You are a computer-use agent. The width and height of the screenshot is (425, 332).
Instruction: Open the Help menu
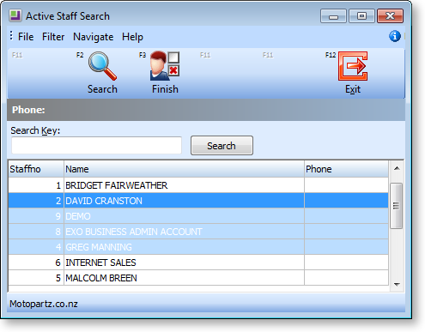tap(132, 37)
